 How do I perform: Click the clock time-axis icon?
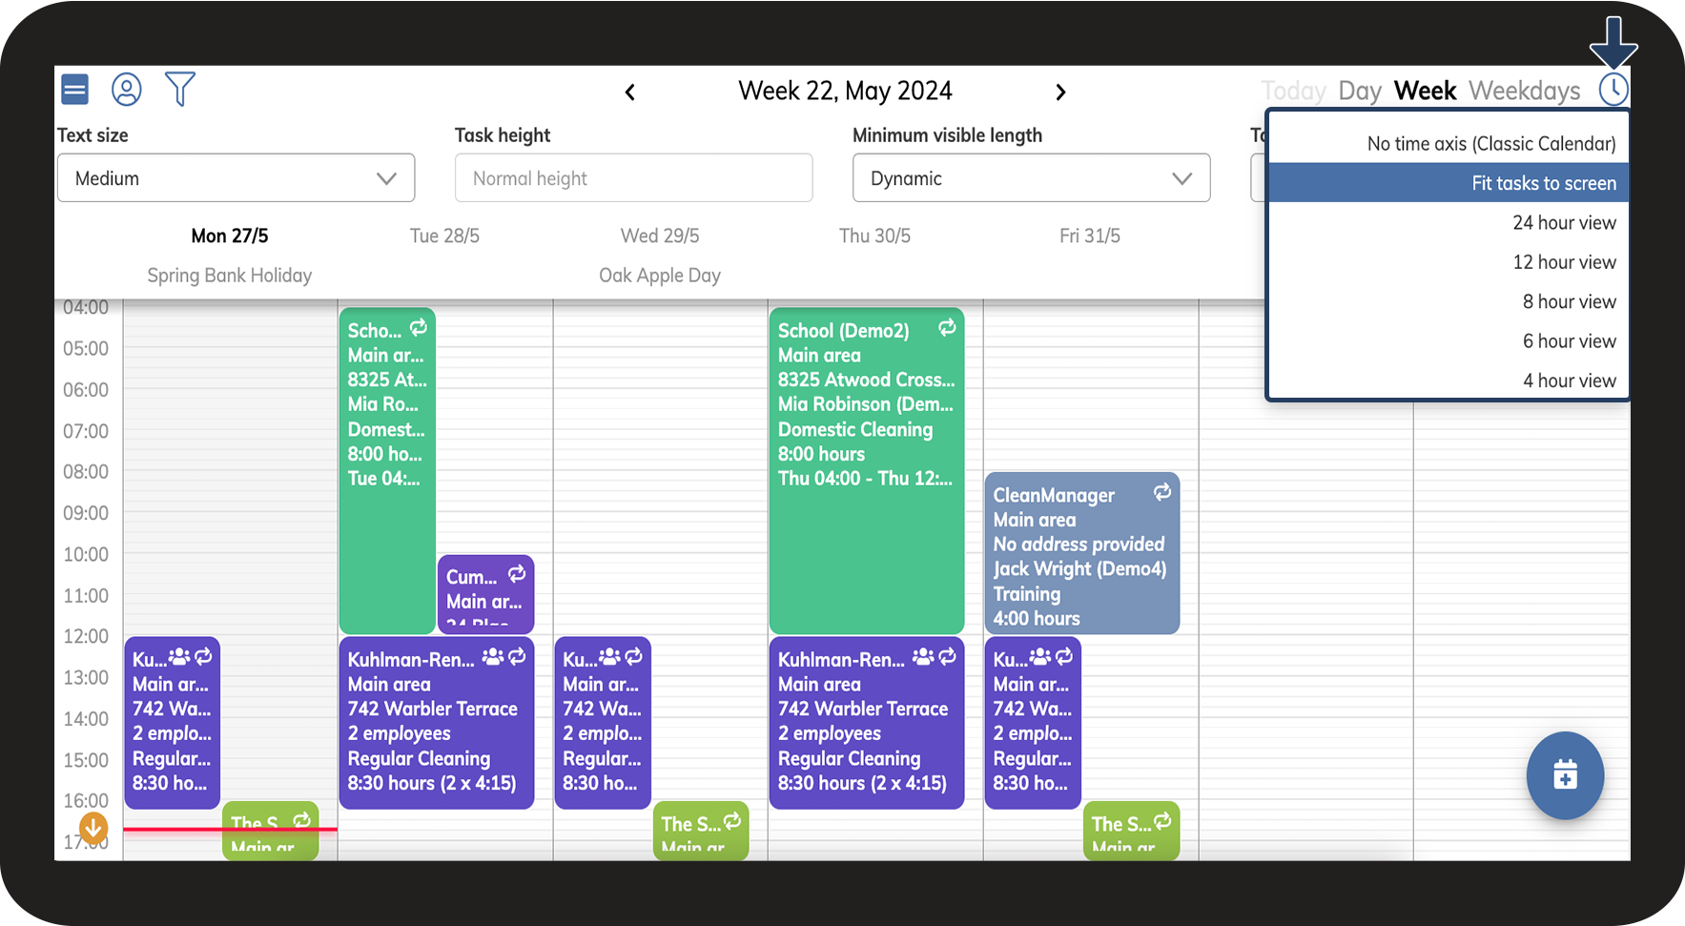tap(1613, 90)
